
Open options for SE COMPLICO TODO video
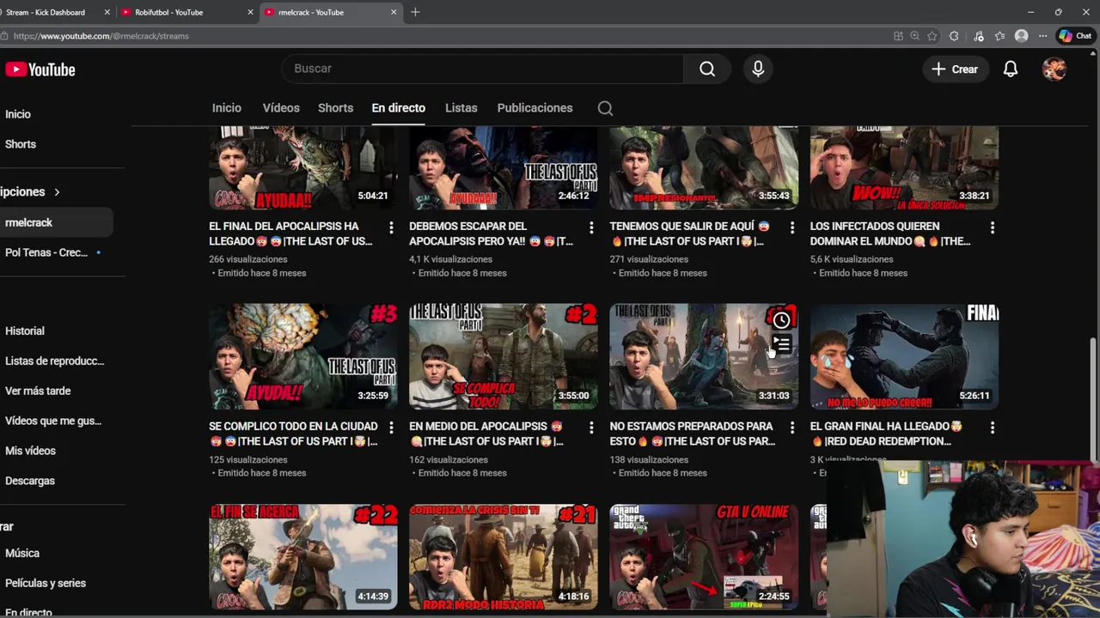point(391,427)
